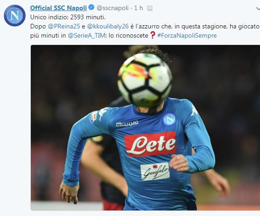Click the soccer ball in the photo
Screen dimensions: 260x216
(x=145, y=80)
